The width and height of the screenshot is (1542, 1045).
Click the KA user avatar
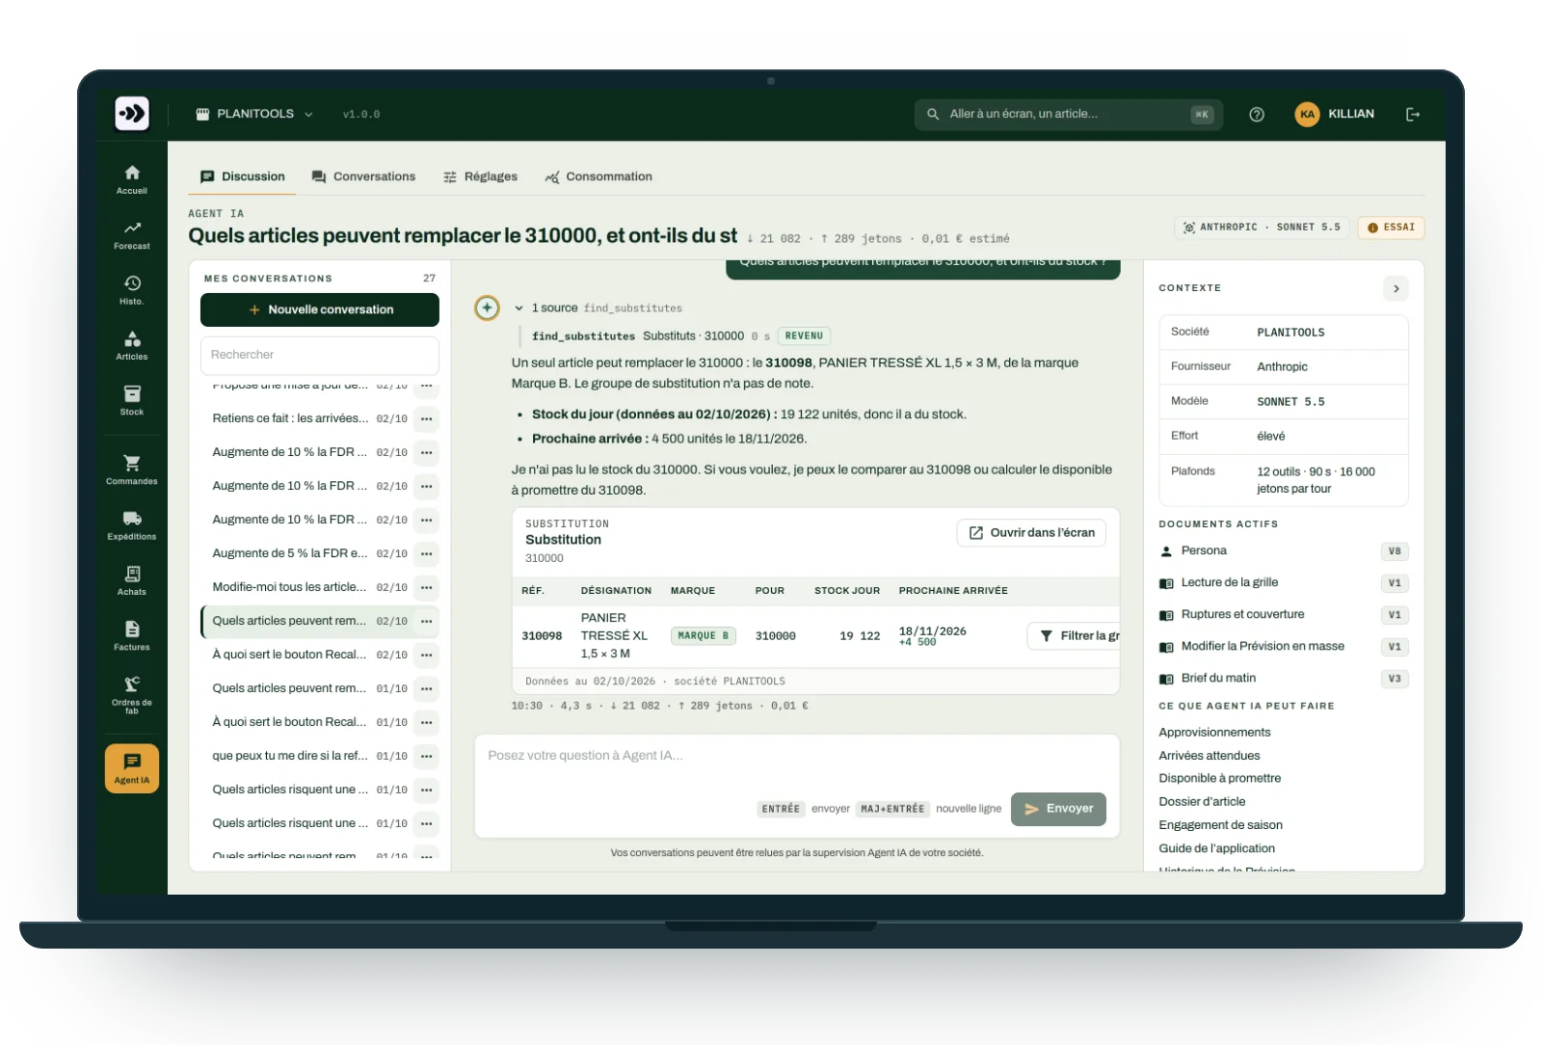coord(1307,114)
